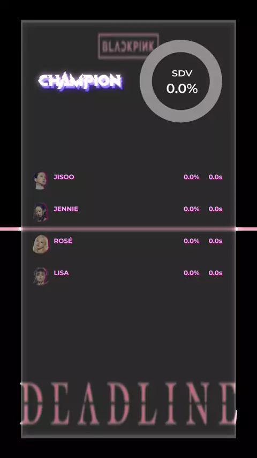Click Jisoo's 0.0% percentage value
Screen dimensions: 257x458
[191, 177]
